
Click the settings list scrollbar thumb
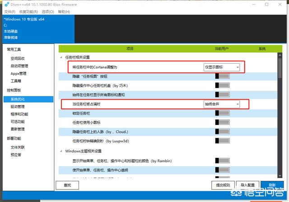click(280, 68)
